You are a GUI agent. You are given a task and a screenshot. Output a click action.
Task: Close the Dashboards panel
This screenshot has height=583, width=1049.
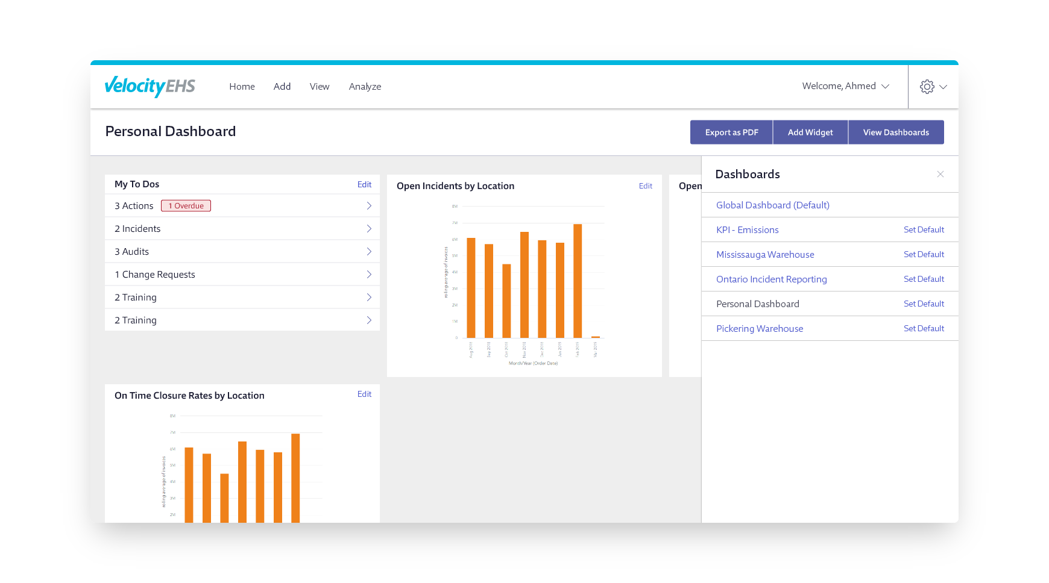pyautogui.click(x=940, y=174)
